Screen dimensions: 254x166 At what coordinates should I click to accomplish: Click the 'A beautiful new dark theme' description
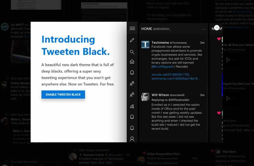click(78, 74)
